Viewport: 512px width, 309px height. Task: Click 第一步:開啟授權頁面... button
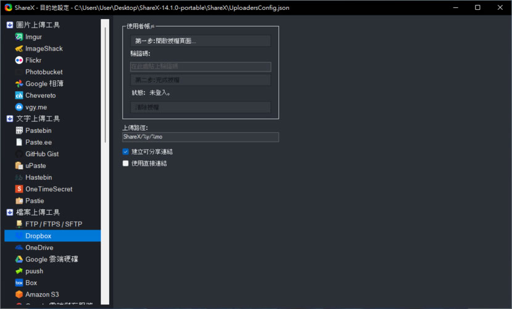coord(200,41)
